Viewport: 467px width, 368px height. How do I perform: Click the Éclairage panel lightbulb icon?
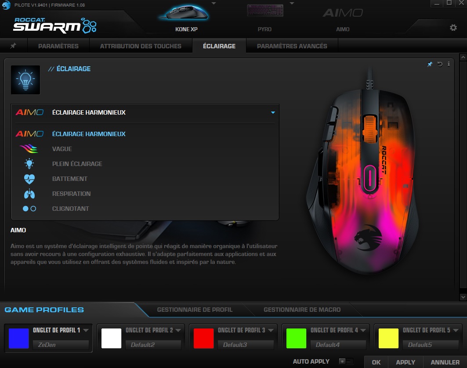click(x=25, y=79)
